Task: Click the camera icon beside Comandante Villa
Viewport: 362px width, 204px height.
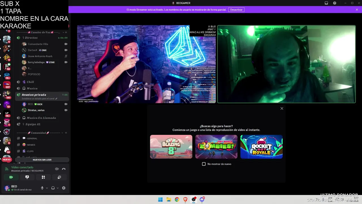Action: click(66, 44)
